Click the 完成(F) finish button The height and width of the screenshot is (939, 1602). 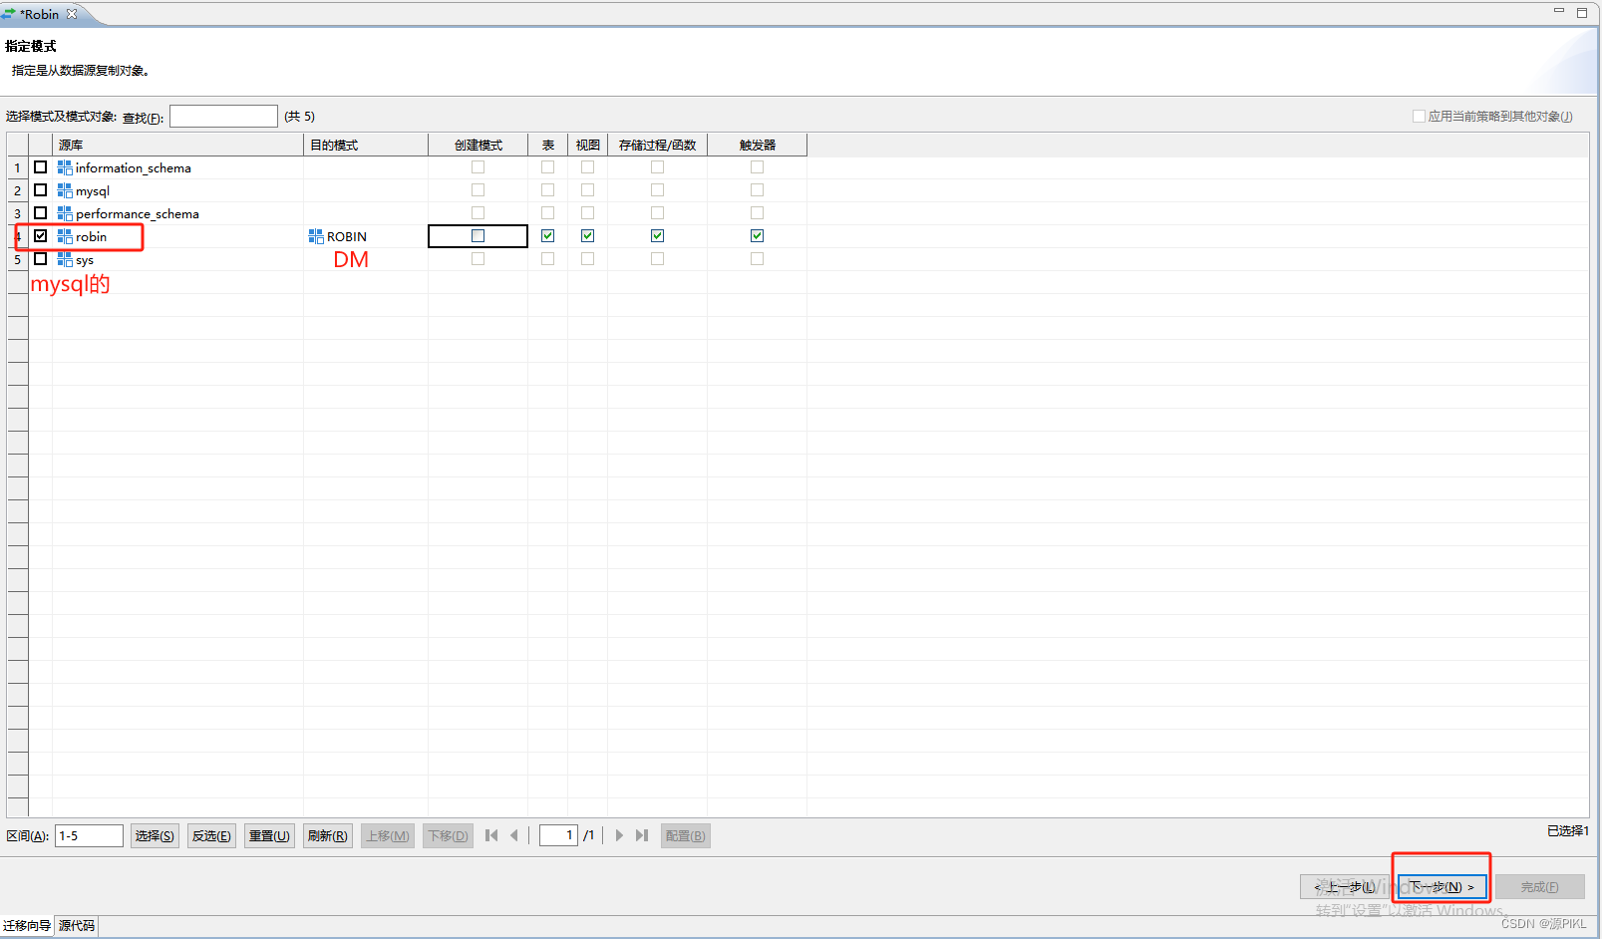(x=1540, y=887)
